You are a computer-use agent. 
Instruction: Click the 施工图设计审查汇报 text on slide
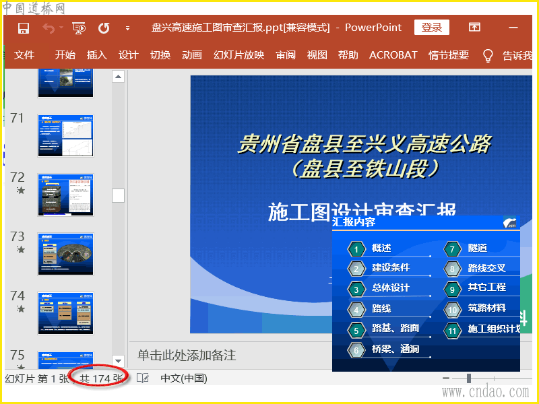tap(362, 211)
